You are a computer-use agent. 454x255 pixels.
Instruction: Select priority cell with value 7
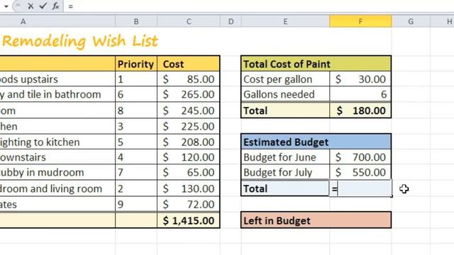tap(136, 172)
